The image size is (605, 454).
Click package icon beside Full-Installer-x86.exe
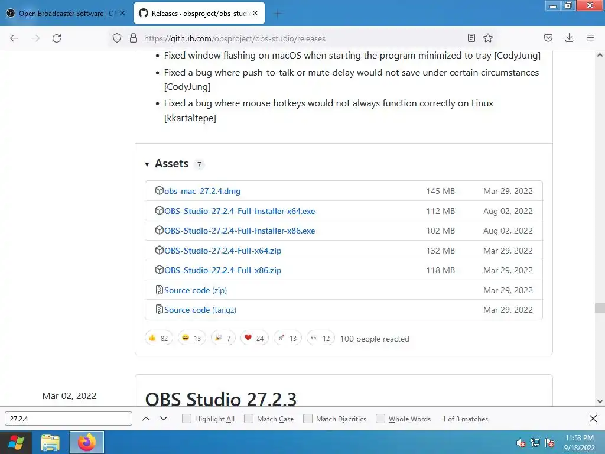tap(160, 230)
